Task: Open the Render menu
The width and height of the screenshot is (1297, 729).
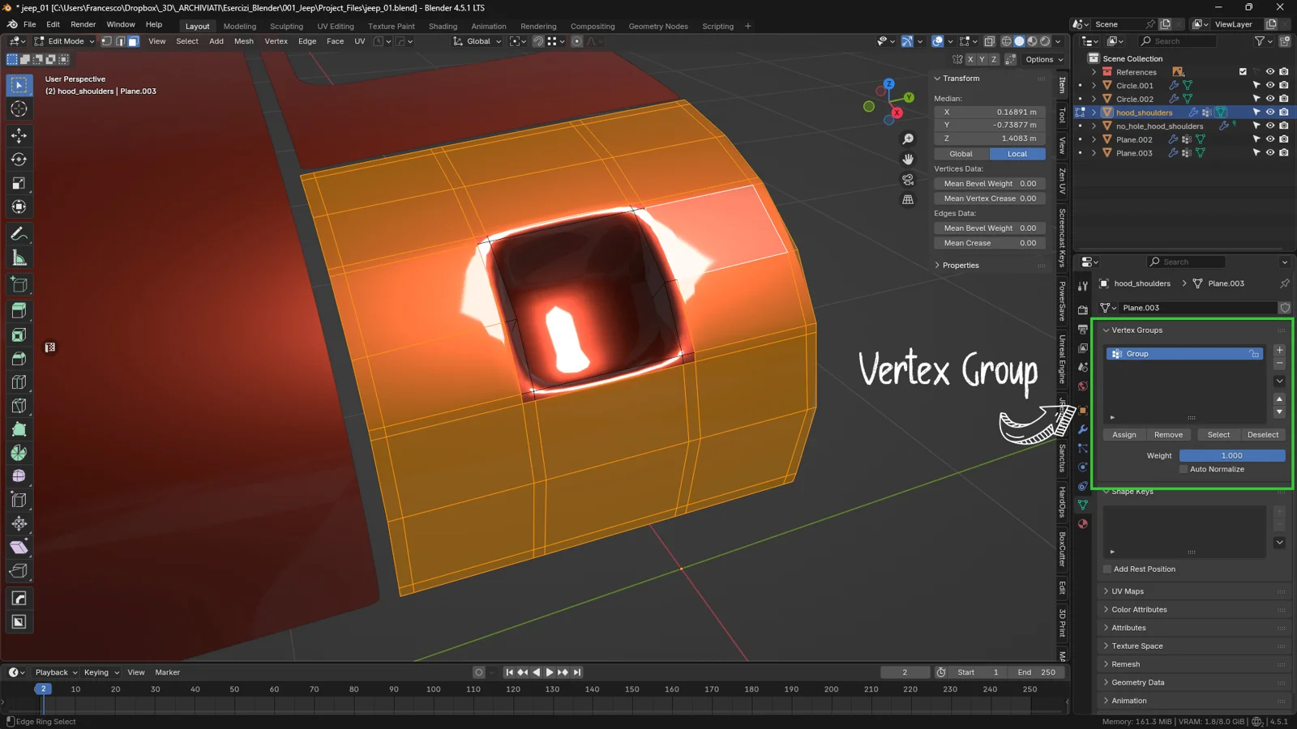Action: 83,24
